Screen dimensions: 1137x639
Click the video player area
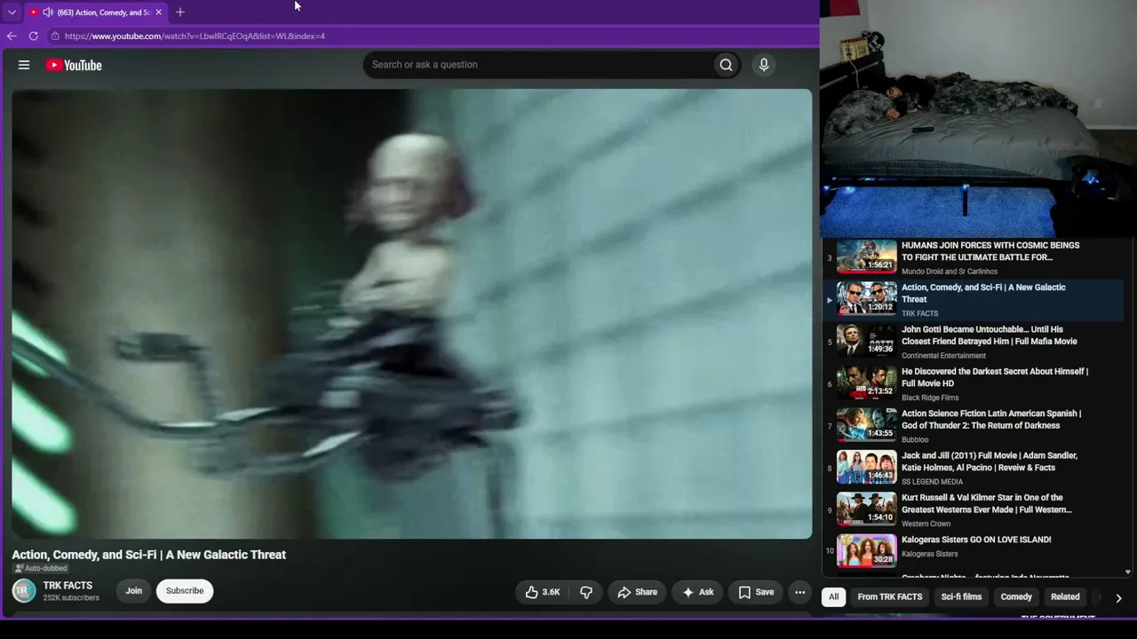(x=411, y=313)
